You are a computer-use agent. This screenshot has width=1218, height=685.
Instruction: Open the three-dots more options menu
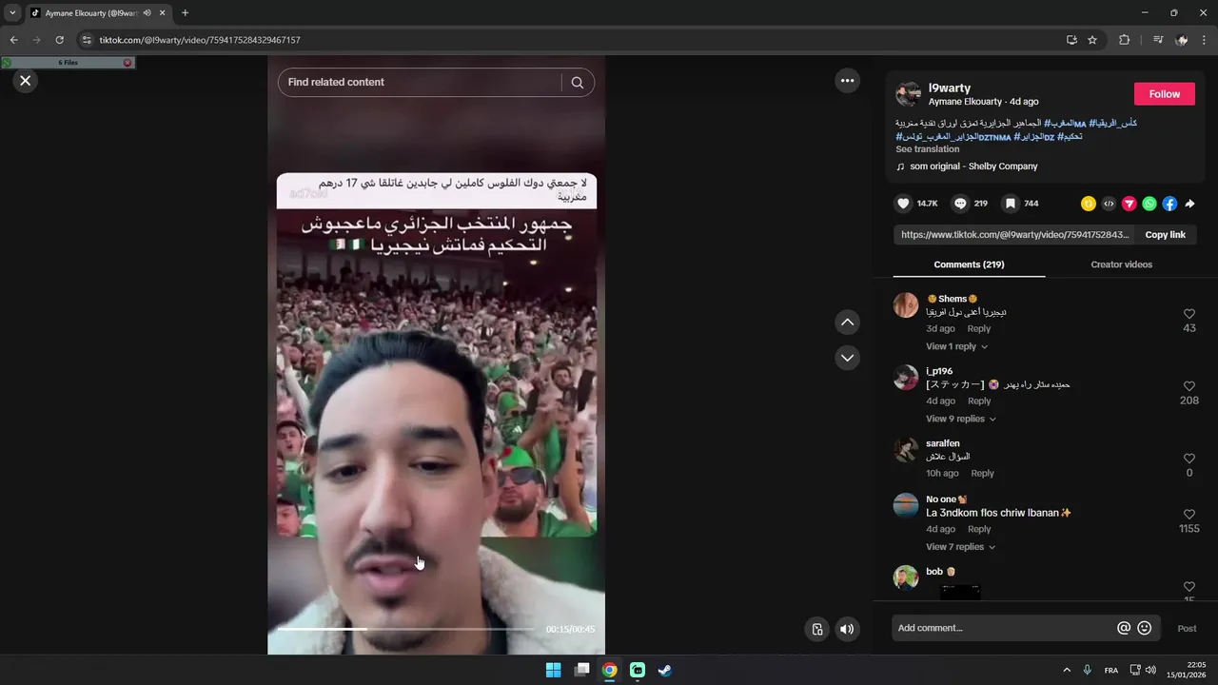pyautogui.click(x=847, y=81)
